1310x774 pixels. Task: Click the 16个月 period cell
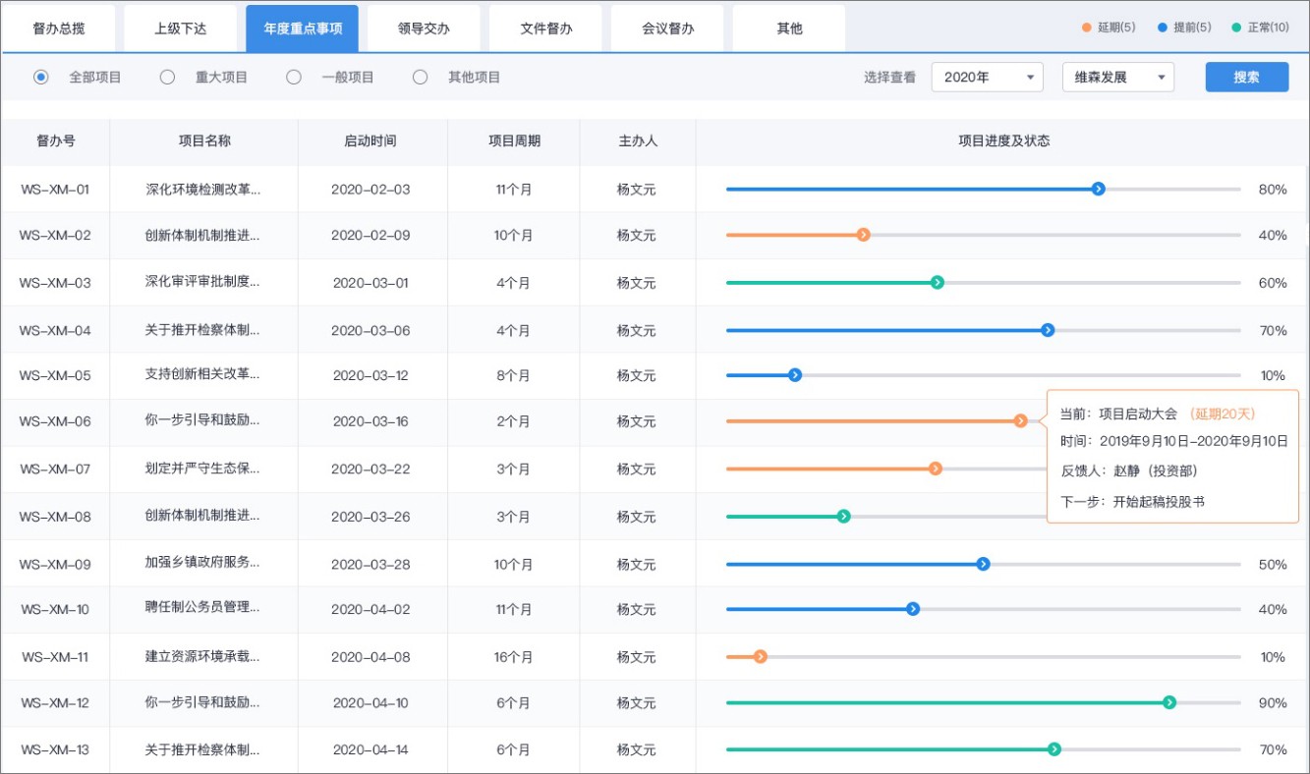click(513, 657)
